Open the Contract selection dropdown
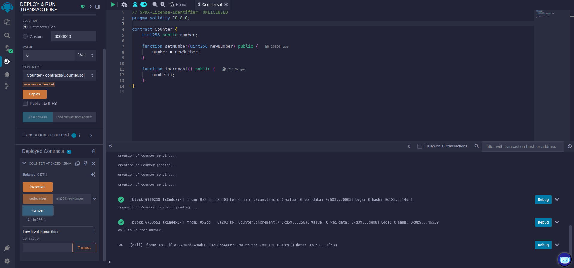574x268 pixels. coord(59,75)
